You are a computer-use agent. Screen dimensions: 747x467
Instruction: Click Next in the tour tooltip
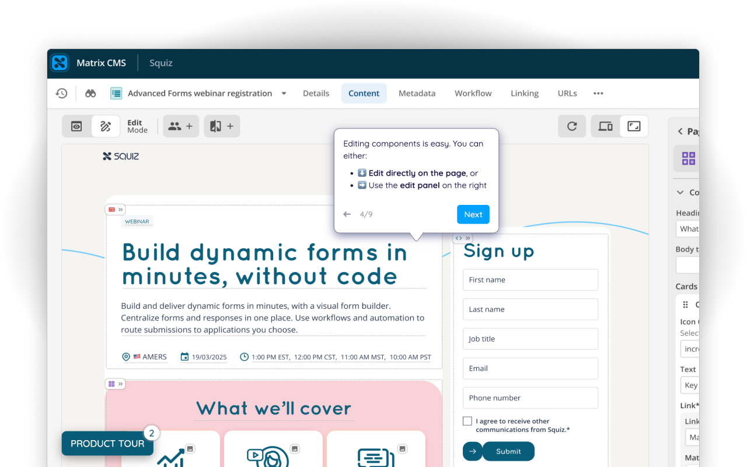(x=473, y=214)
